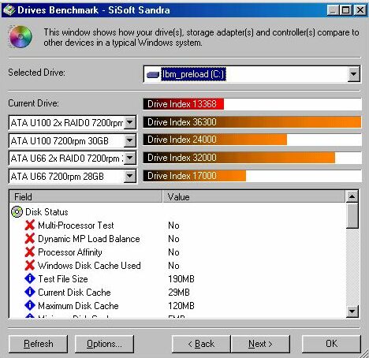Click the Drive Index 36300 bar

[252, 122]
